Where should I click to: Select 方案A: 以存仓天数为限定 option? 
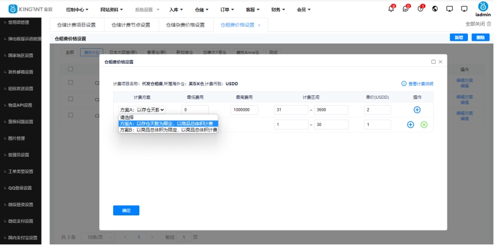click(168, 124)
